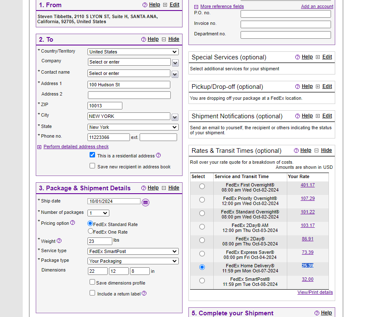Viewport: 384px width, 317px height.
Task: Click plus icon beside Shipment Notifications Edit
Action: 318,116
